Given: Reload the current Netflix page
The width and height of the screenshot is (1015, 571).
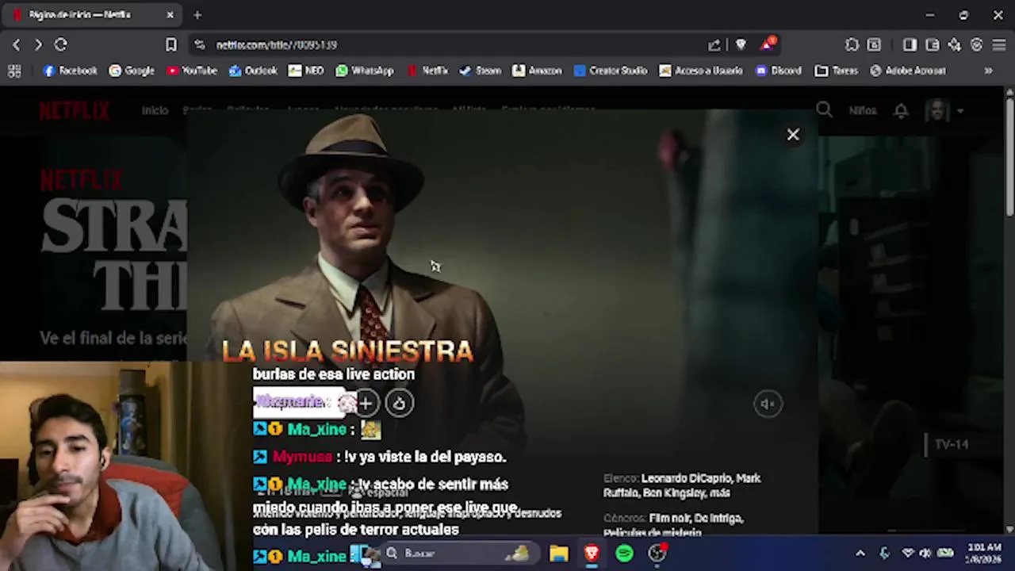Looking at the screenshot, I should click(61, 45).
